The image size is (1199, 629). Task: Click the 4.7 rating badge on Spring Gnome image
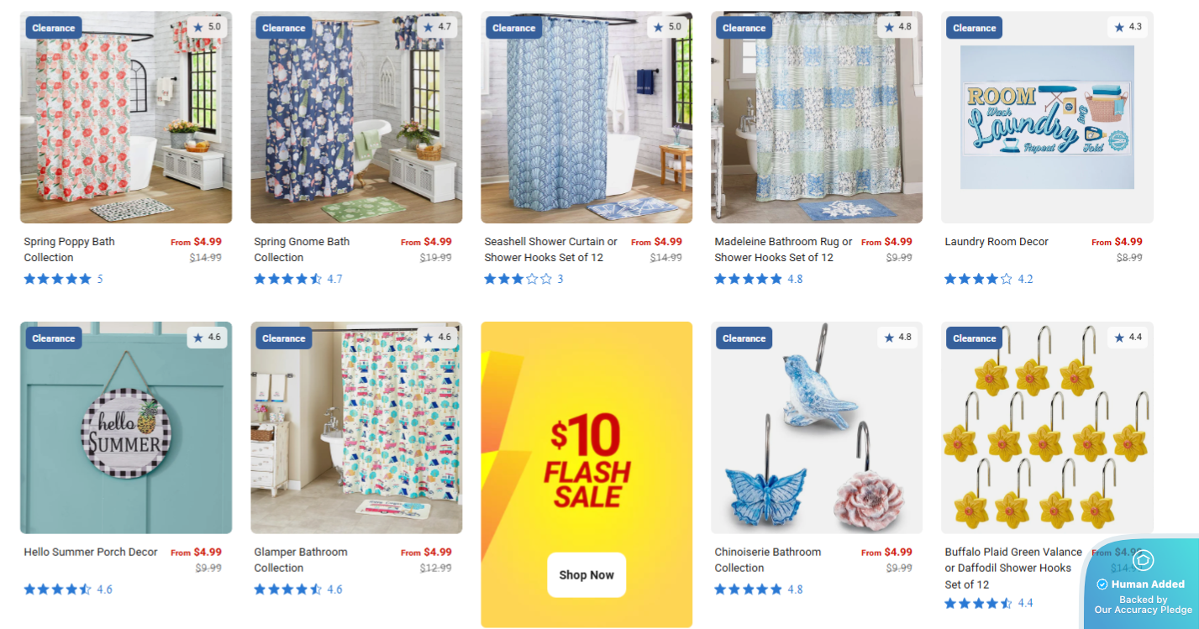point(437,27)
